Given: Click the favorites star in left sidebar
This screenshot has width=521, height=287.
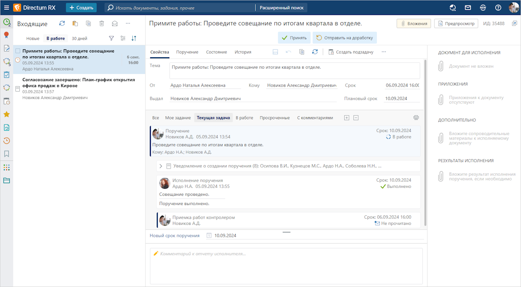Looking at the screenshot, I should click(x=7, y=114).
